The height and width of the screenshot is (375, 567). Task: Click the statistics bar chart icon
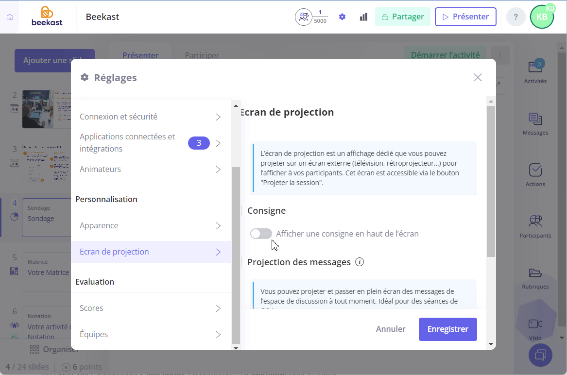(x=363, y=17)
